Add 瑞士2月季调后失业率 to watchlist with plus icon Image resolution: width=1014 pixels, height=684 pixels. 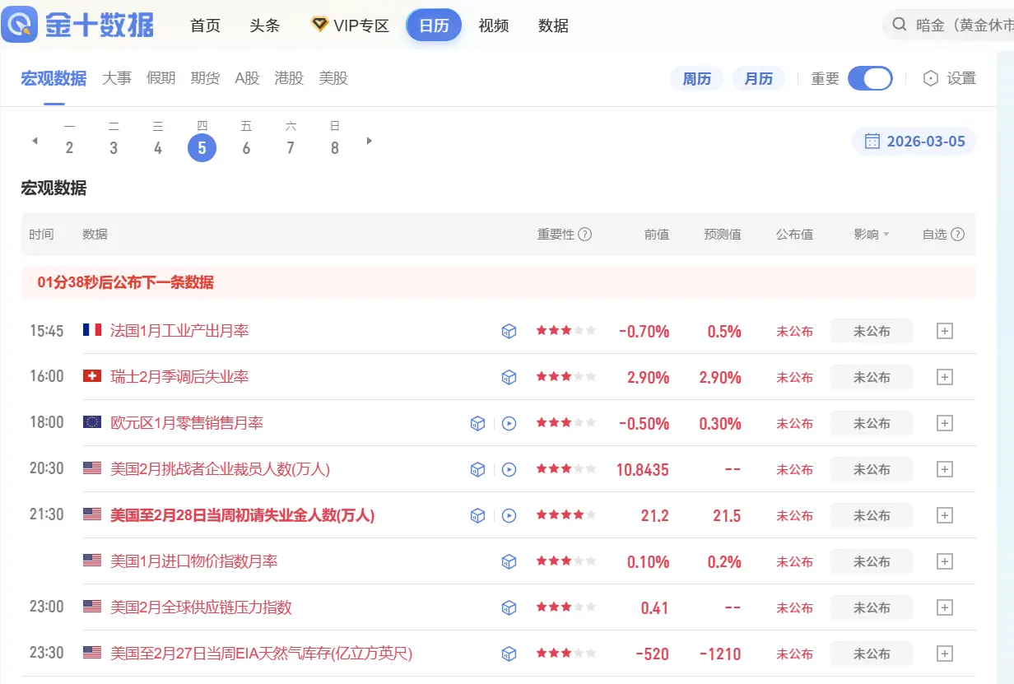click(945, 377)
